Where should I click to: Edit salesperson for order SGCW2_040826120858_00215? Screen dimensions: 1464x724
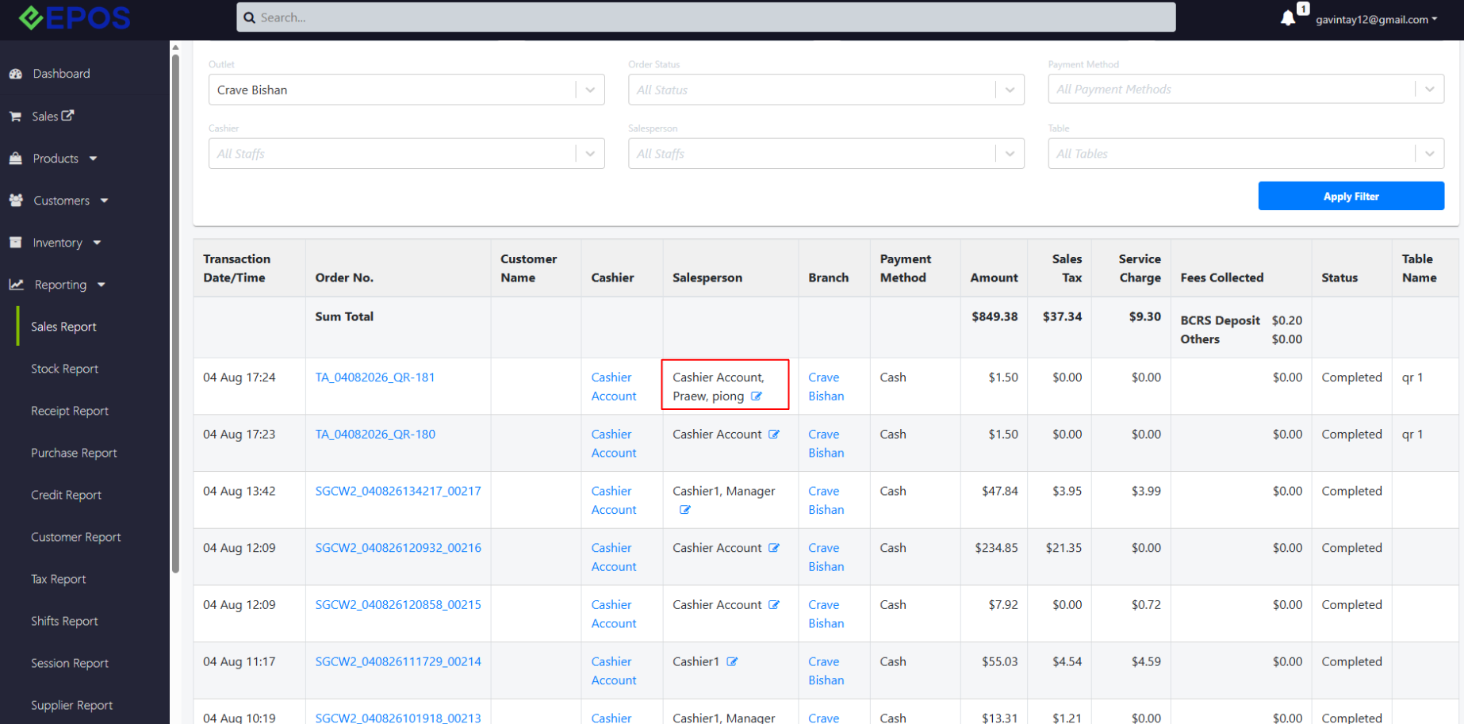coord(774,605)
